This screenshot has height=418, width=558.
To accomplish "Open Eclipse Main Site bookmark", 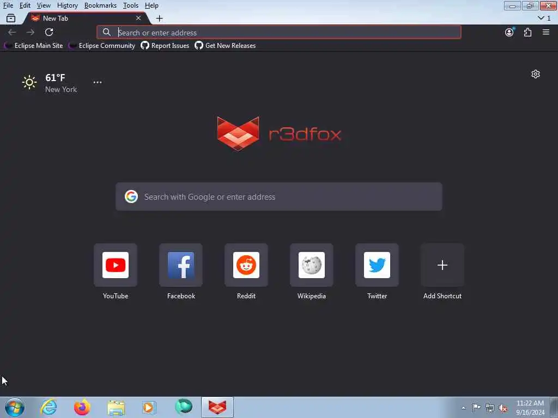I will click(33, 46).
